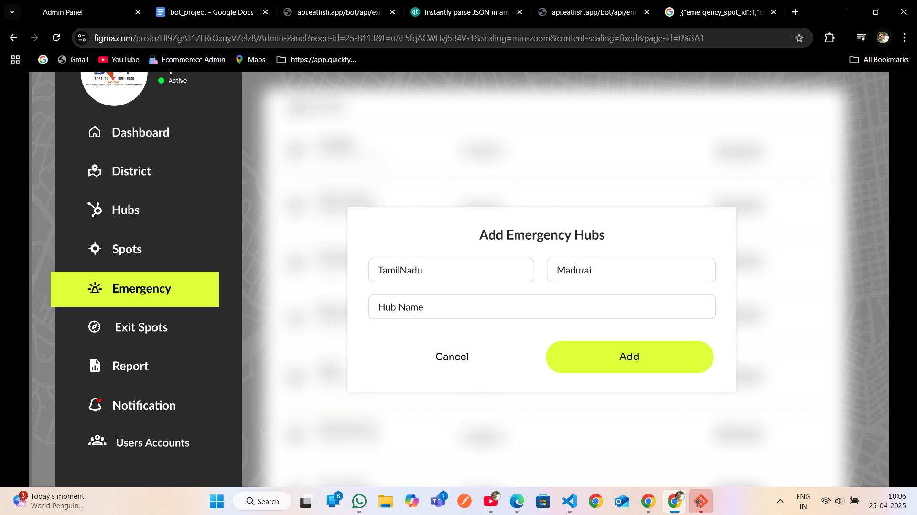This screenshot has height=515, width=917.
Task: Click the Hub Name input field
Action: [x=541, y=307]
